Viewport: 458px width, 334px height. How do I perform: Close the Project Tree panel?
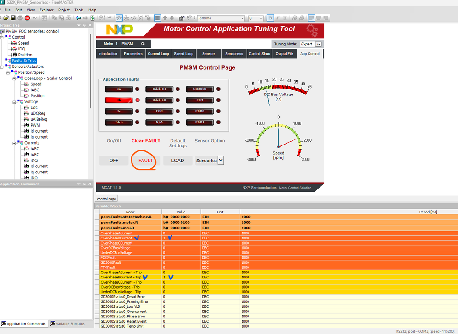90,25
